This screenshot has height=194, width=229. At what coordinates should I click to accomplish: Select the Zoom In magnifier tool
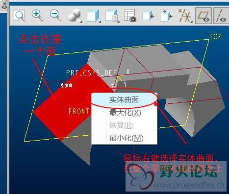(38, 15)
